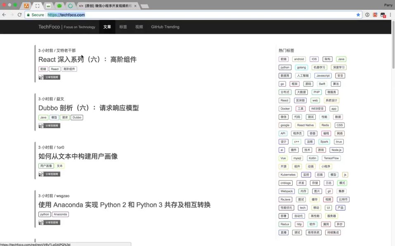This screenshot has width=395, height=246.
Task: Select the golang tag in 热门标签
Action: [301, 67]
